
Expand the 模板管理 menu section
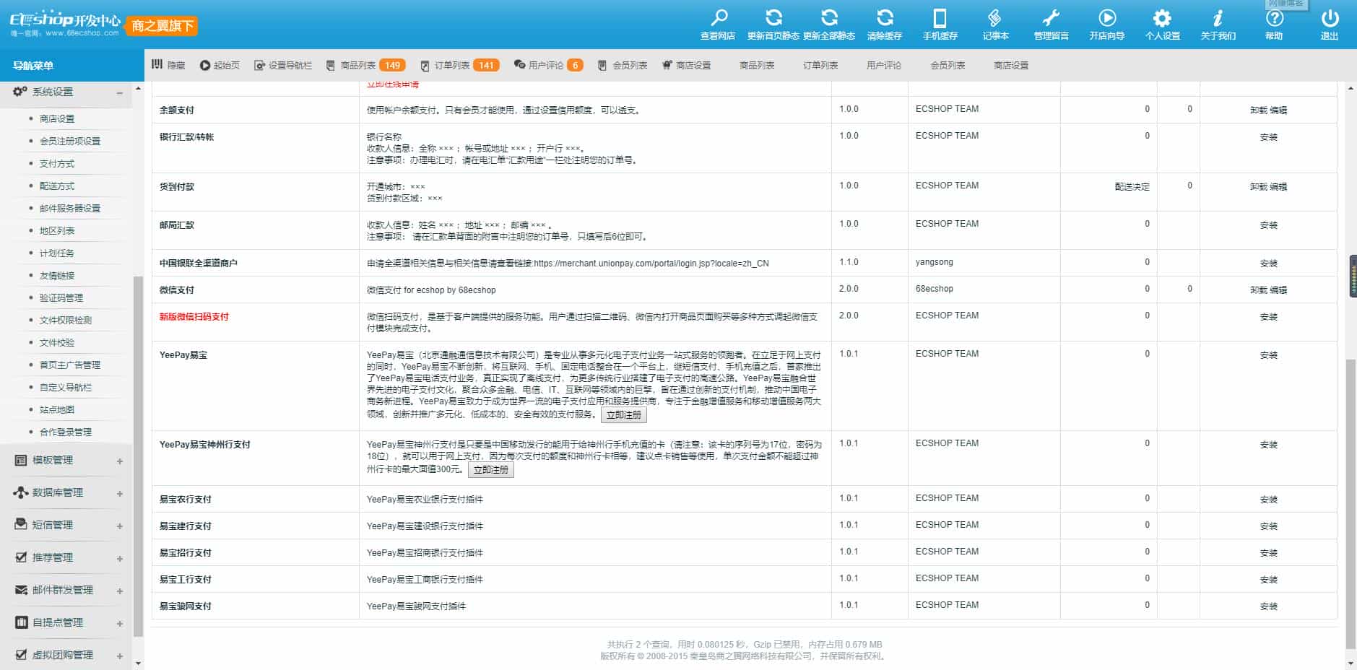tap(119, 461)
